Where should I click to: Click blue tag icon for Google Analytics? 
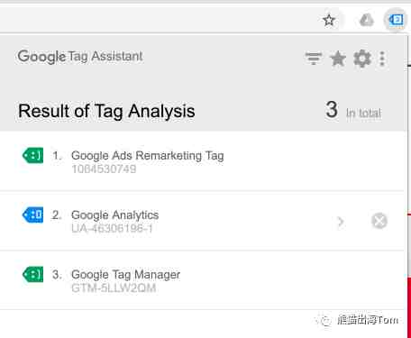[32, 215]
